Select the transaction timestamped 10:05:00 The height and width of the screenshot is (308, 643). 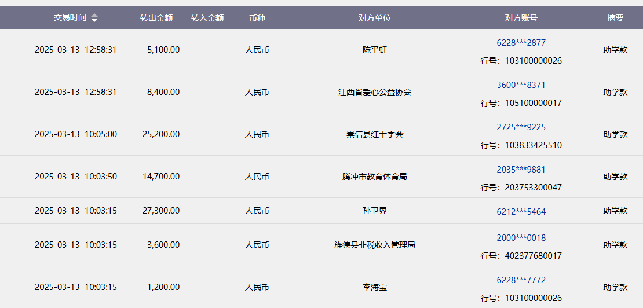76,134
